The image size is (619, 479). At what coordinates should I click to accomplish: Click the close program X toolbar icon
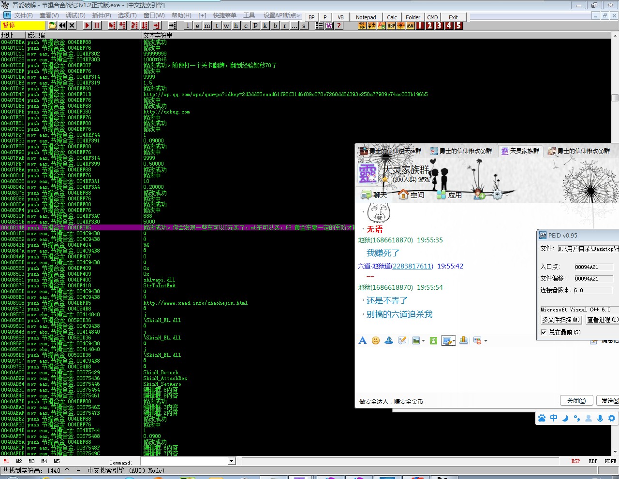[x=72, y=26]
